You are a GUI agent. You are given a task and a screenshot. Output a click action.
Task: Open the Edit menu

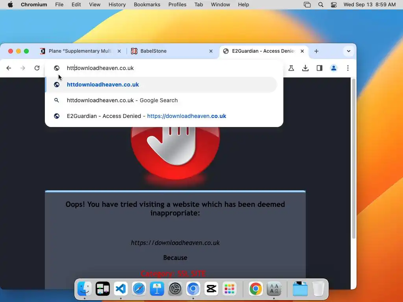76,5
